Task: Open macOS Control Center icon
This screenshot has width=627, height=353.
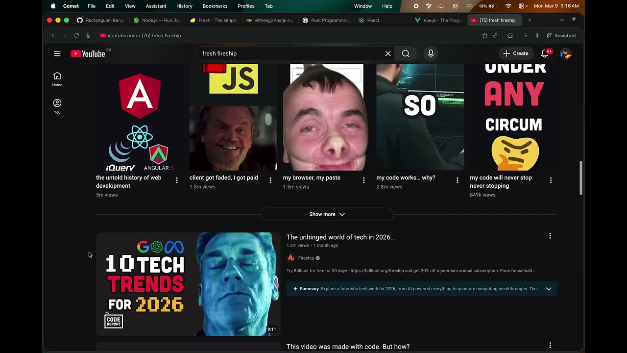Action: tap(522, 6)
